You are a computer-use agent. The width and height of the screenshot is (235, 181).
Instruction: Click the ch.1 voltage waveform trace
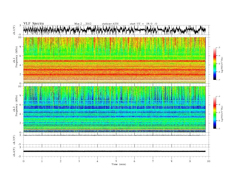click(115, 30)
